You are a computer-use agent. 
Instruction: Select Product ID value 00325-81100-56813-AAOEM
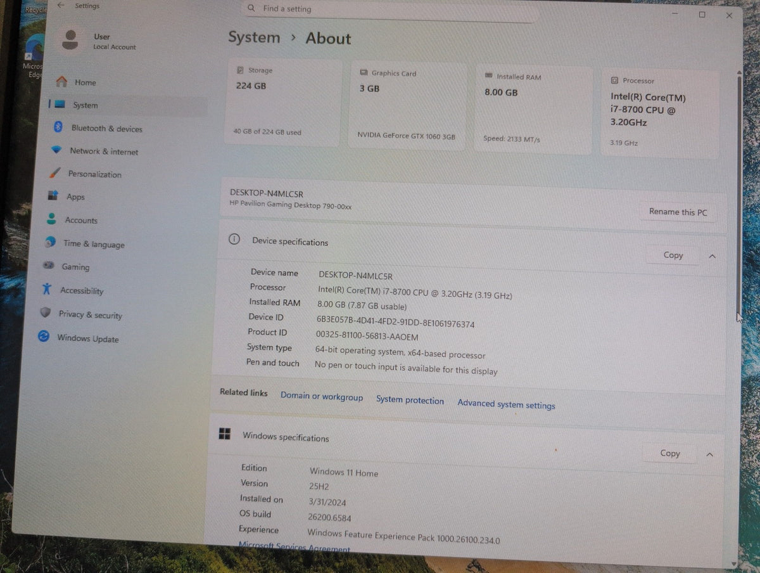click(367, 336)
